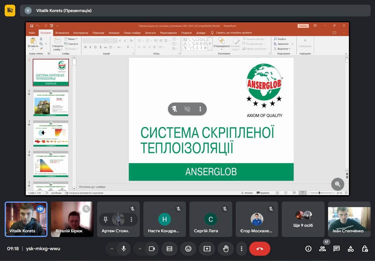The height and width of the screenshot is (261, 375).
Task: Toggle italic К formatting
Action: tap(90, 47)
